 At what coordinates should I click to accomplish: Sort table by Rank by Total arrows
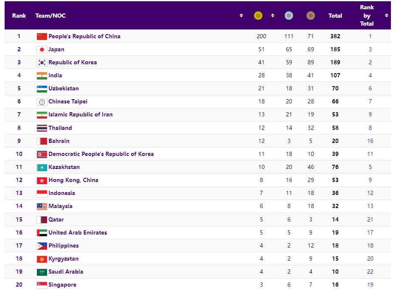(x=386, y=16)
